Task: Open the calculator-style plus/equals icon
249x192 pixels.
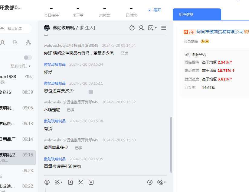Action: pos(80,182)
